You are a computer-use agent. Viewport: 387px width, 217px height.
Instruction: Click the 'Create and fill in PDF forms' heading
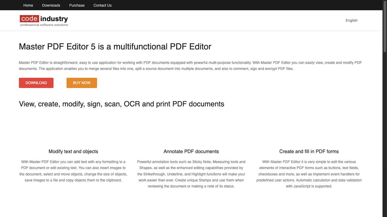click(309, 151)
